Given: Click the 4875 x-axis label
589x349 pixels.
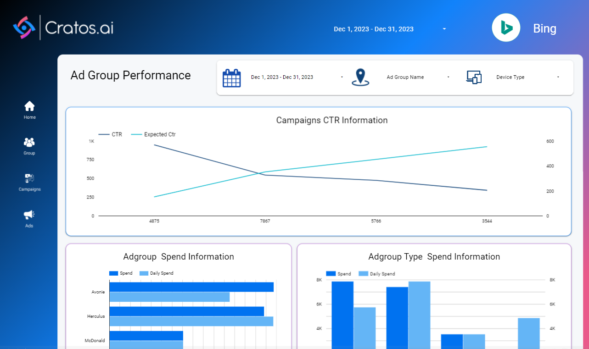Looking at the screenshot, I should pyautogui.click(x=154, y=221).
